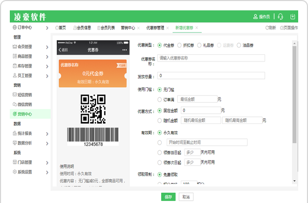Viewport: 308px width, 203px height.
Task: Click the 页面操作 icon
Action: 282,28
